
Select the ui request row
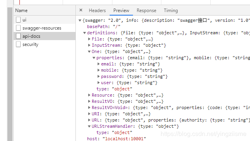click(x=44, y=20)
